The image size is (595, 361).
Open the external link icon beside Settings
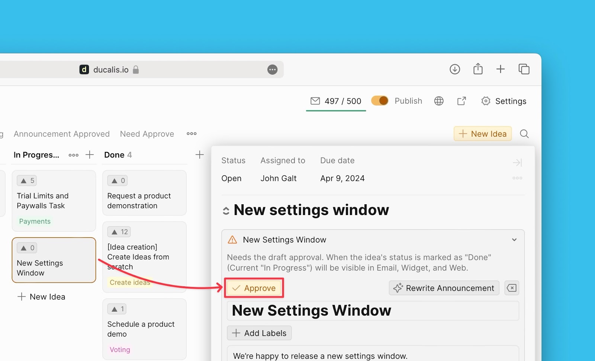click(x=461, y=101)
